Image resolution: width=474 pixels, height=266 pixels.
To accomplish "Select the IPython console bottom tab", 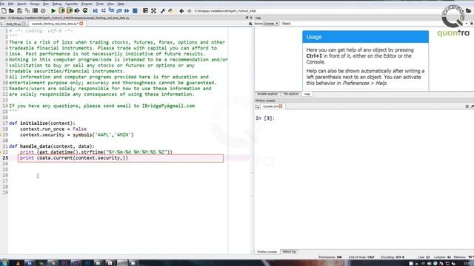I will [267, 251].
